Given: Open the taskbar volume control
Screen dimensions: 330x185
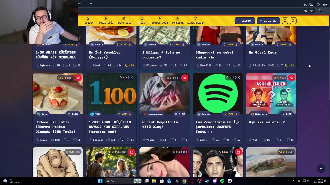Looking at the screenshot, I should pyautogui.click(x=308, y=181).
